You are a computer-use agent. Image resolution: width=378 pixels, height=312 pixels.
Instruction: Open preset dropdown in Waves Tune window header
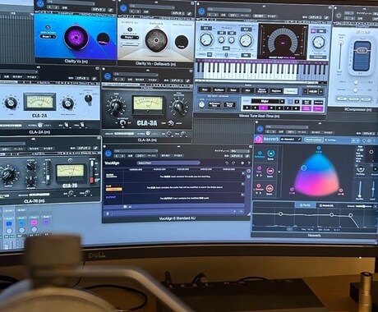229,10
